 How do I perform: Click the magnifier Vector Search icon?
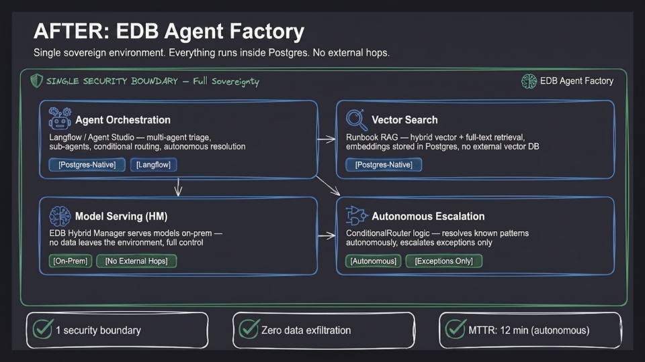(356, 119)
